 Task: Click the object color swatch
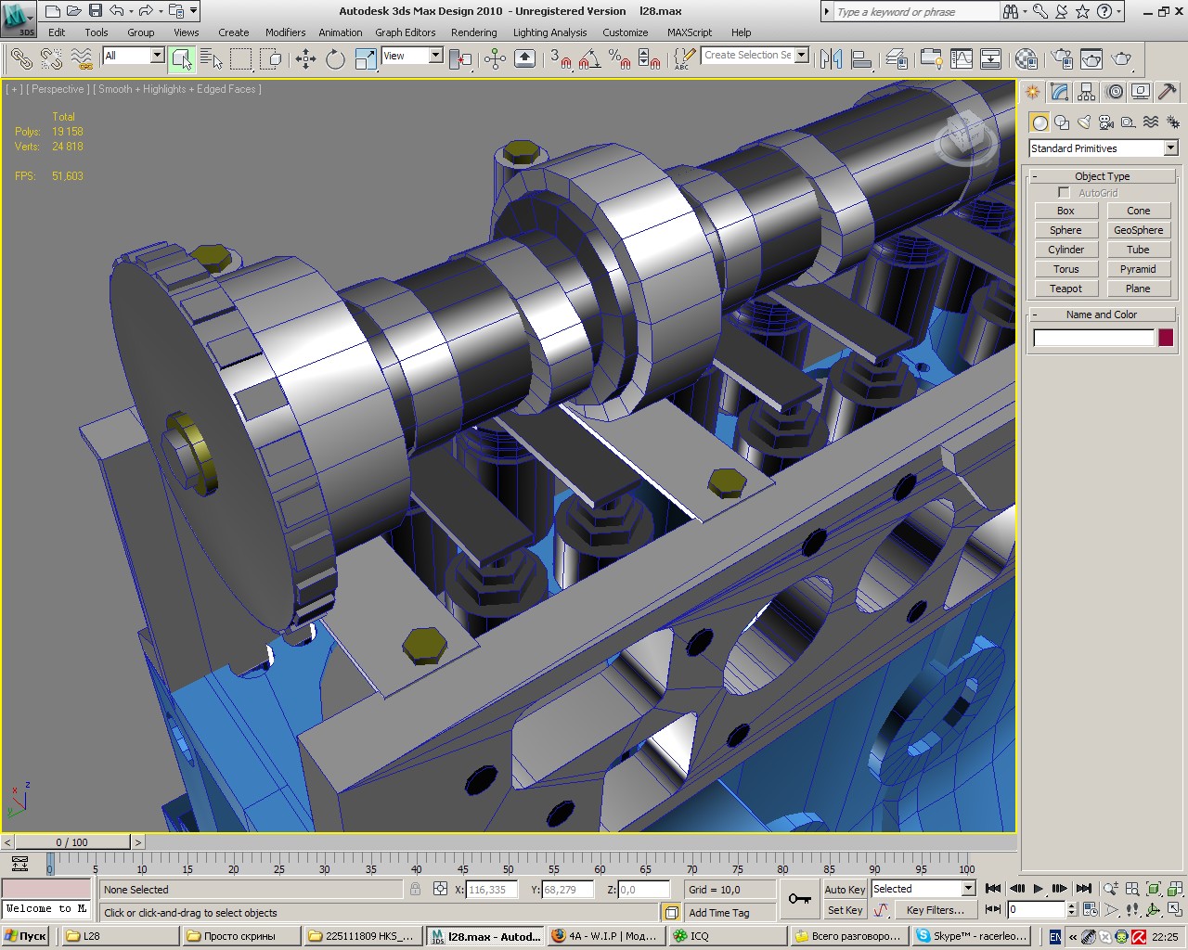[x=1166, y=338]
